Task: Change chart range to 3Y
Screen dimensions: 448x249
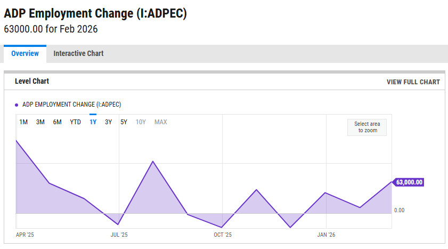Action: coord(108,122)
